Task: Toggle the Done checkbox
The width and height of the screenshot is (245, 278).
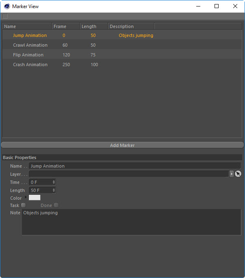Action: coord(56,205)
